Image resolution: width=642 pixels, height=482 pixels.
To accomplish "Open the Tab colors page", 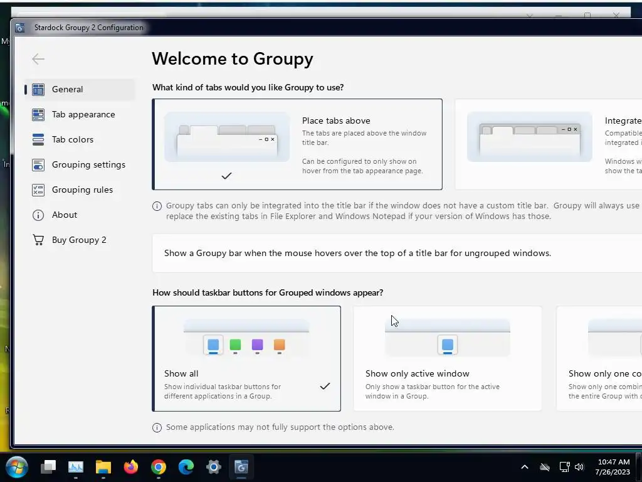I will point(80,139).
